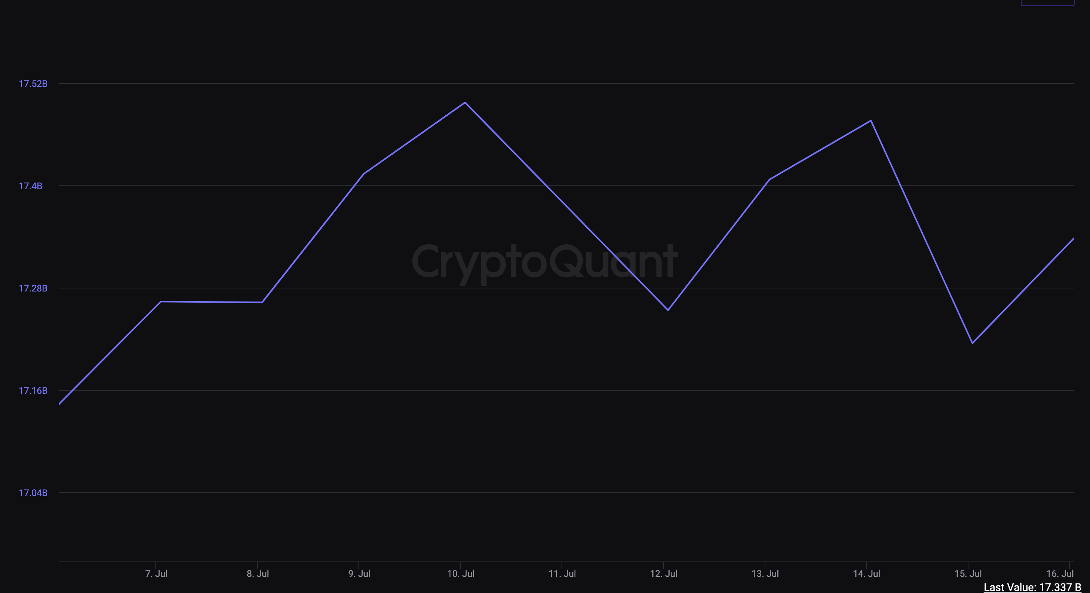Screen dimensions: 1090x593
Task: Click the line point at 8. Jul
Action: click(262, 302)
